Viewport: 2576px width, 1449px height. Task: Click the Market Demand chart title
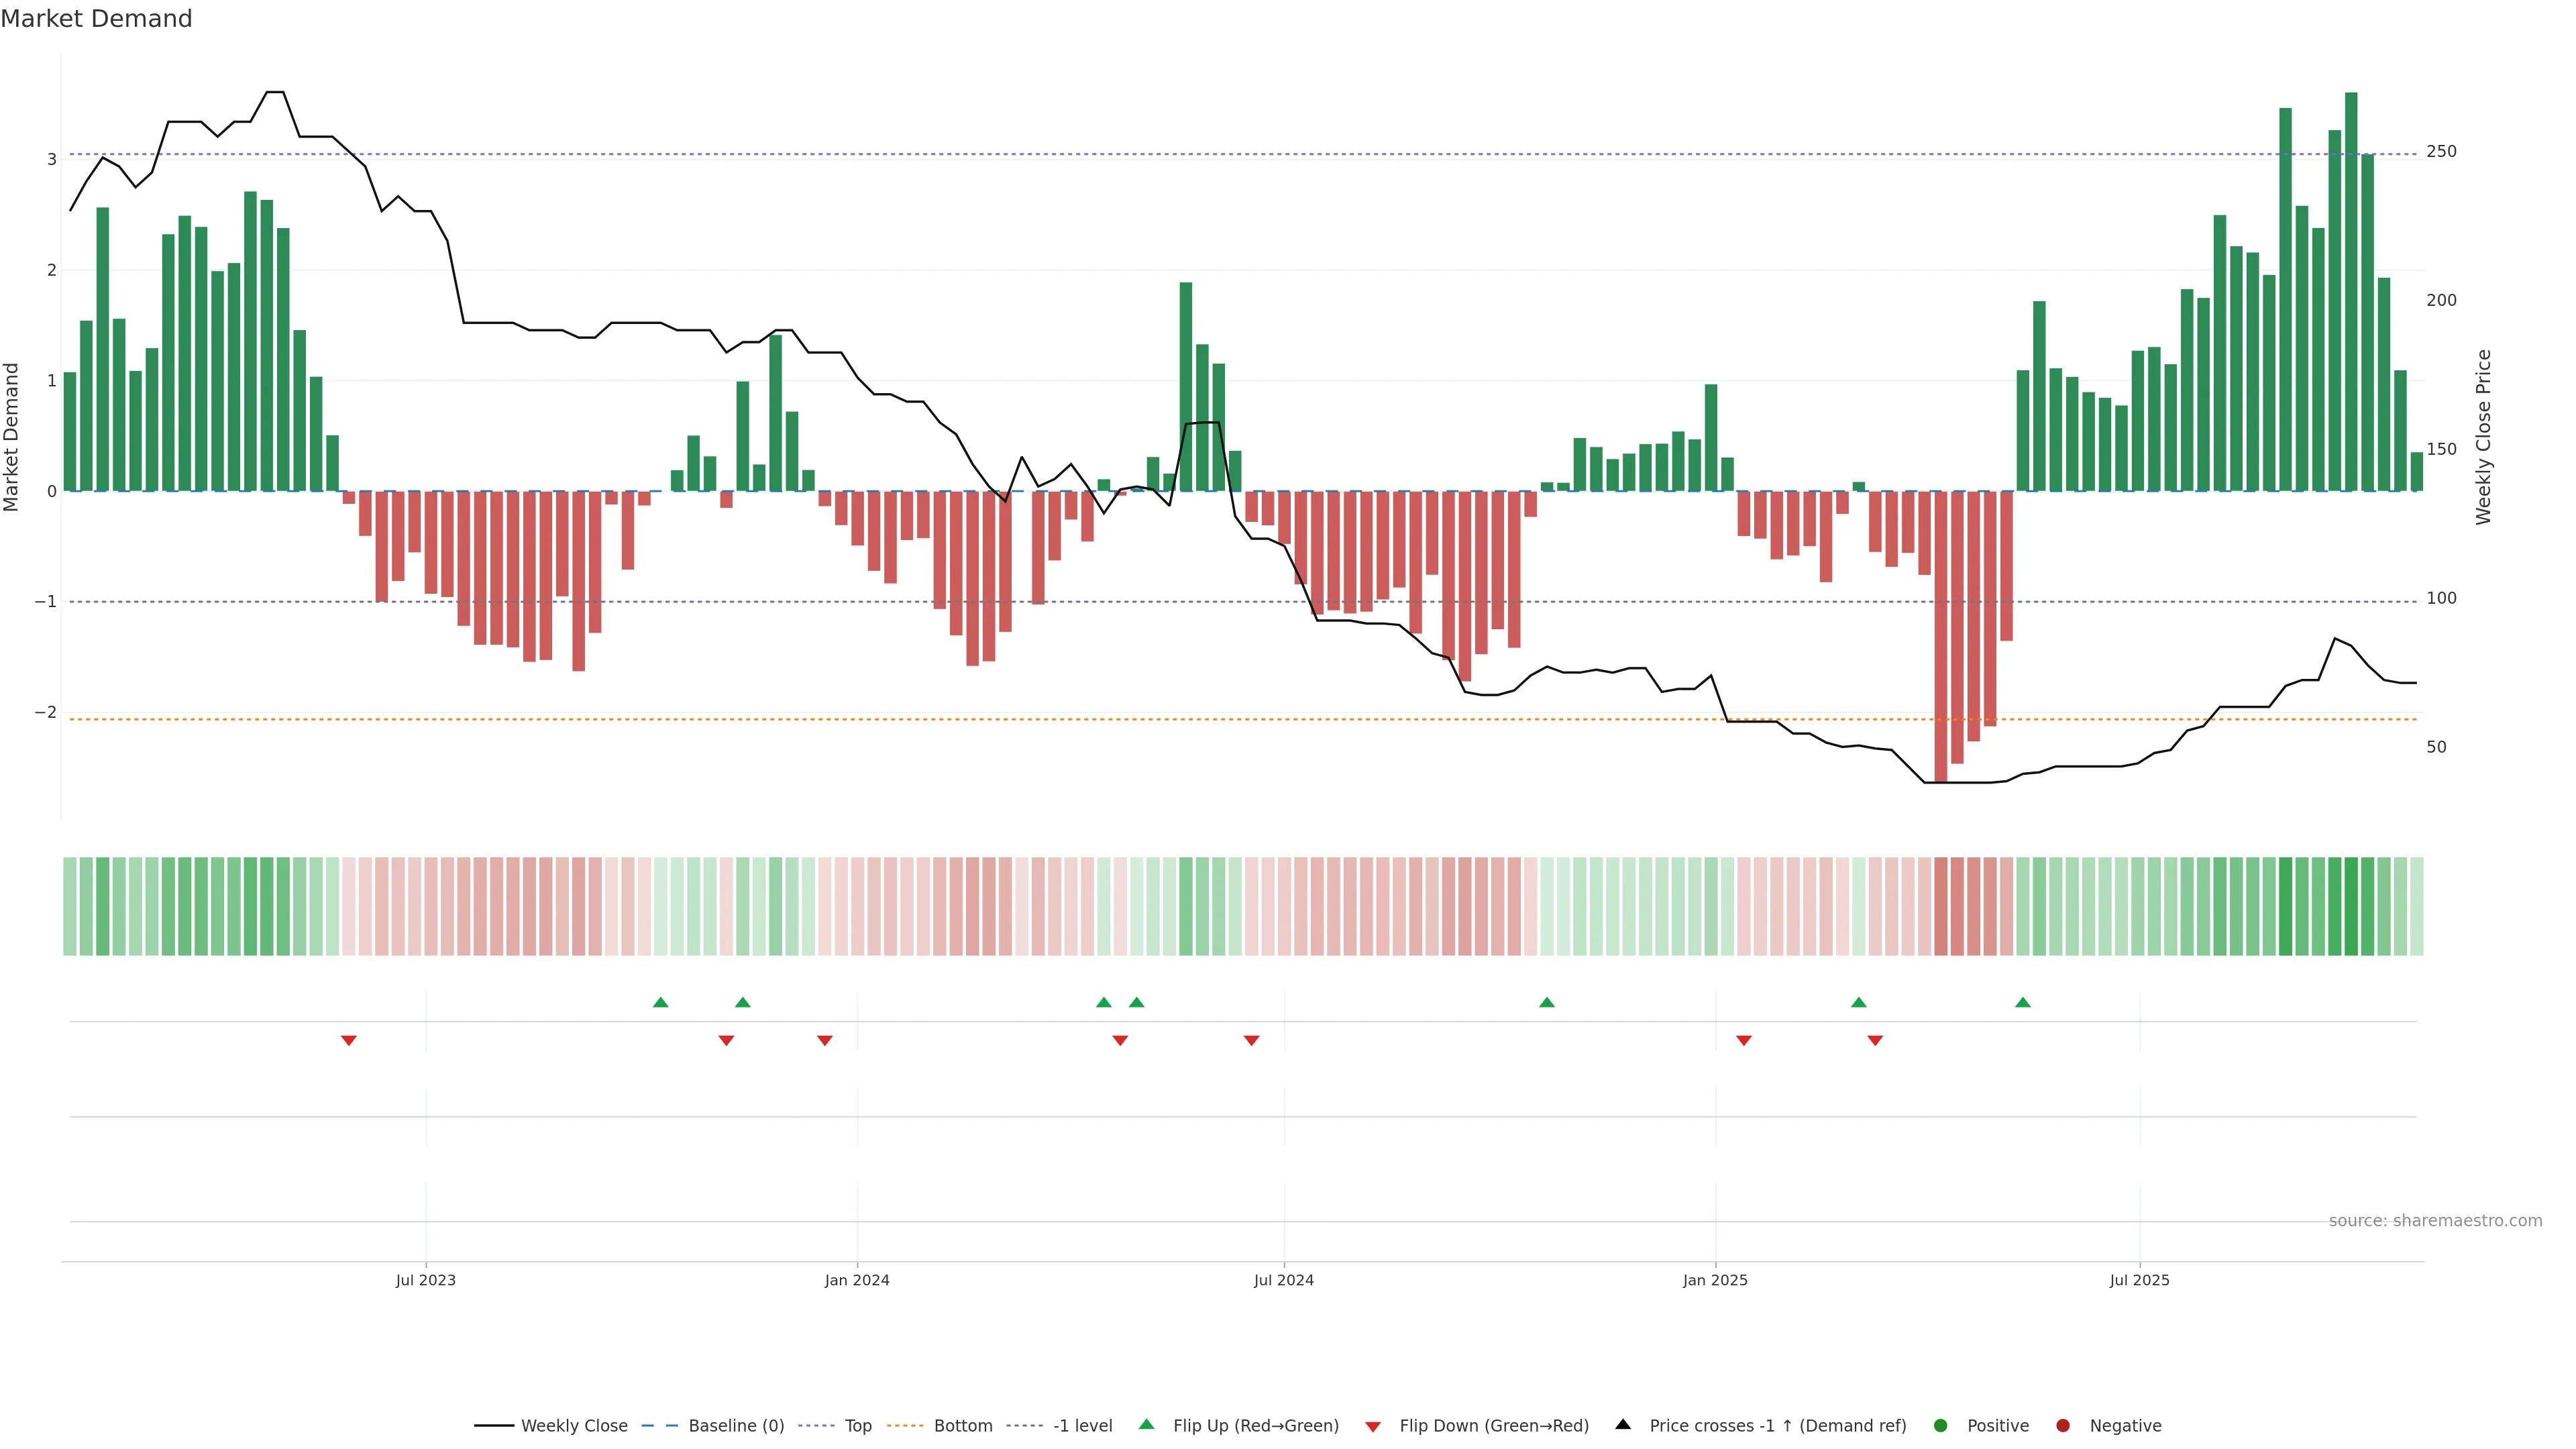coord(96,19)
